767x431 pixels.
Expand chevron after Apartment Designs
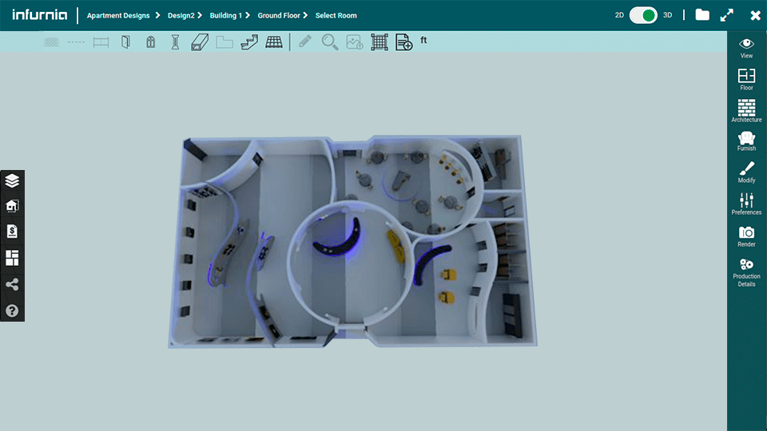coord(157,16)
